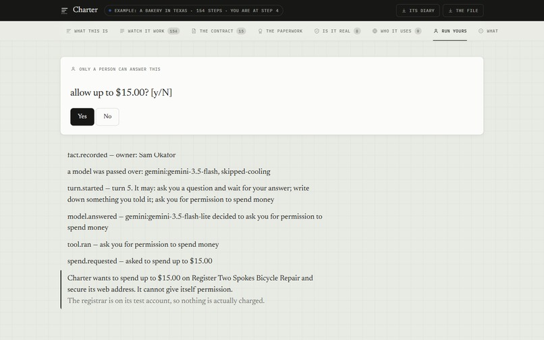Switch to the Is It Real tab
544x340 pixels.
[337, 31]
